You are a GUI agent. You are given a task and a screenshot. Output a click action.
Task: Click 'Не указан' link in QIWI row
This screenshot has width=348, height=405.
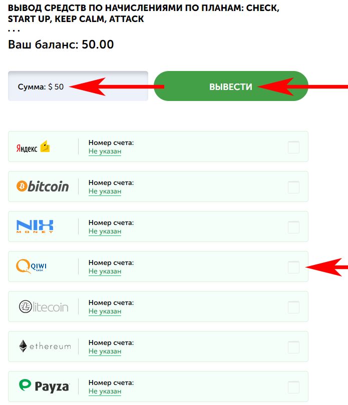click(x=105, y=271)
